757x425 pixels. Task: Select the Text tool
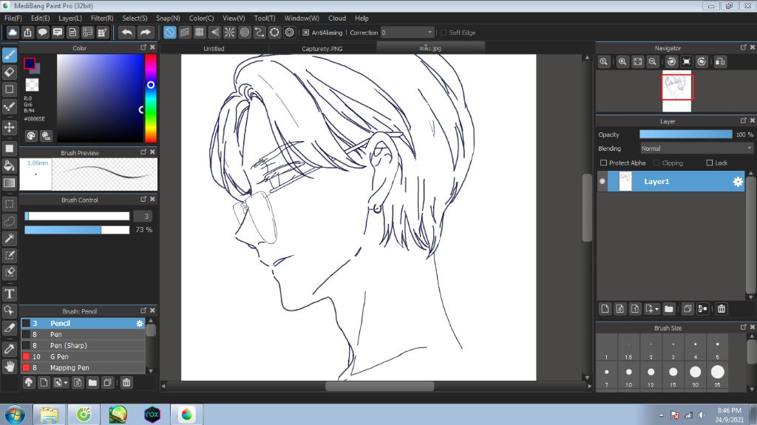[9, 293]
